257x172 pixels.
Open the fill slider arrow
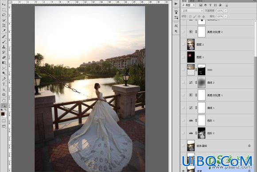(x=226, y=16)
